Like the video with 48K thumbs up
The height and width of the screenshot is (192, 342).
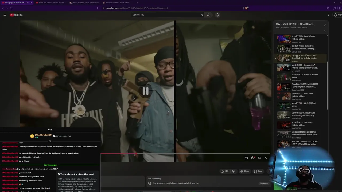[224, 171]
